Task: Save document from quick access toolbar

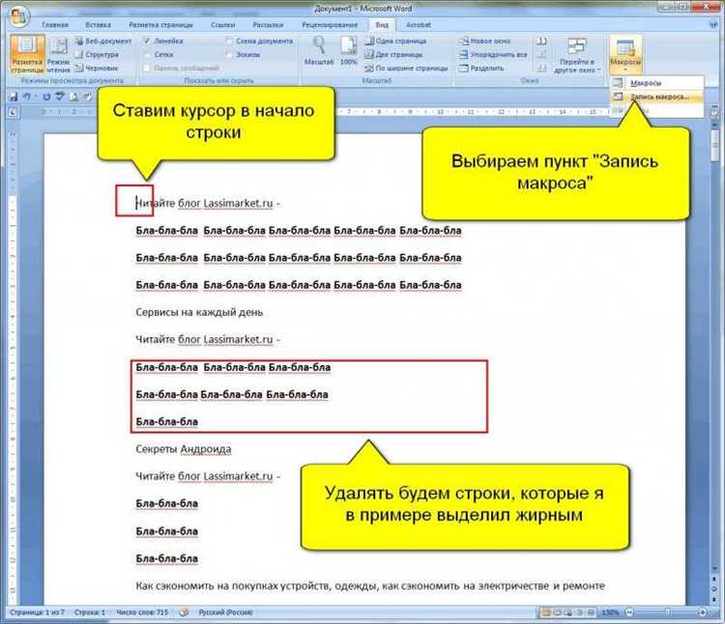Action: coord(14,97)
